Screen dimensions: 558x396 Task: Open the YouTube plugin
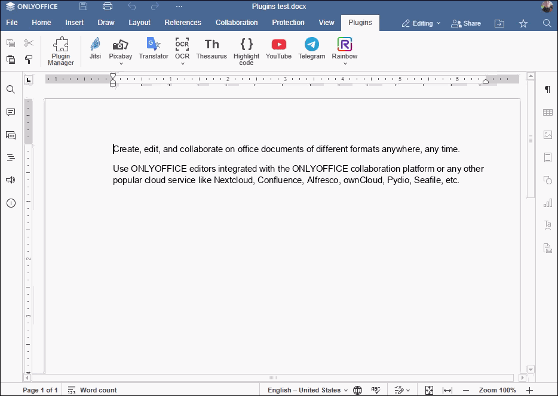(x=278, y=49)
